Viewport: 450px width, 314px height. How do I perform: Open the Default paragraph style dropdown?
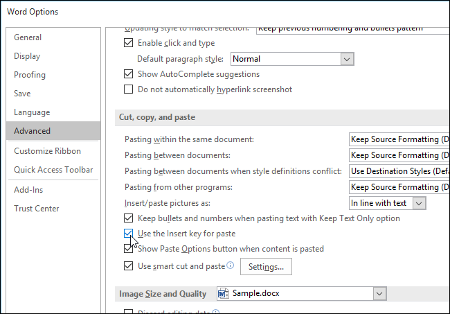pos(348,59)
